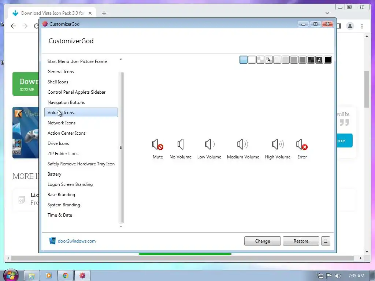Select the Battery category

point(81,174)
